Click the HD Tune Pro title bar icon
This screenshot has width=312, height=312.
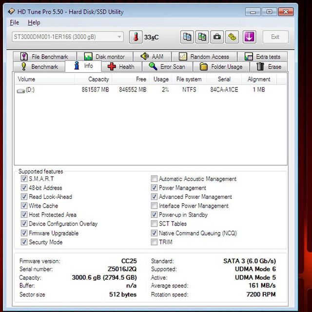point(11,11)
